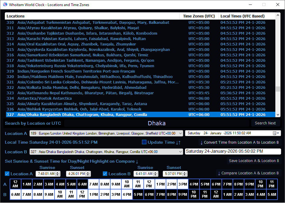This screenshot has width=285, height=203.
Task: Click the locations list scroll-down arrow
Action: [278, 115]
